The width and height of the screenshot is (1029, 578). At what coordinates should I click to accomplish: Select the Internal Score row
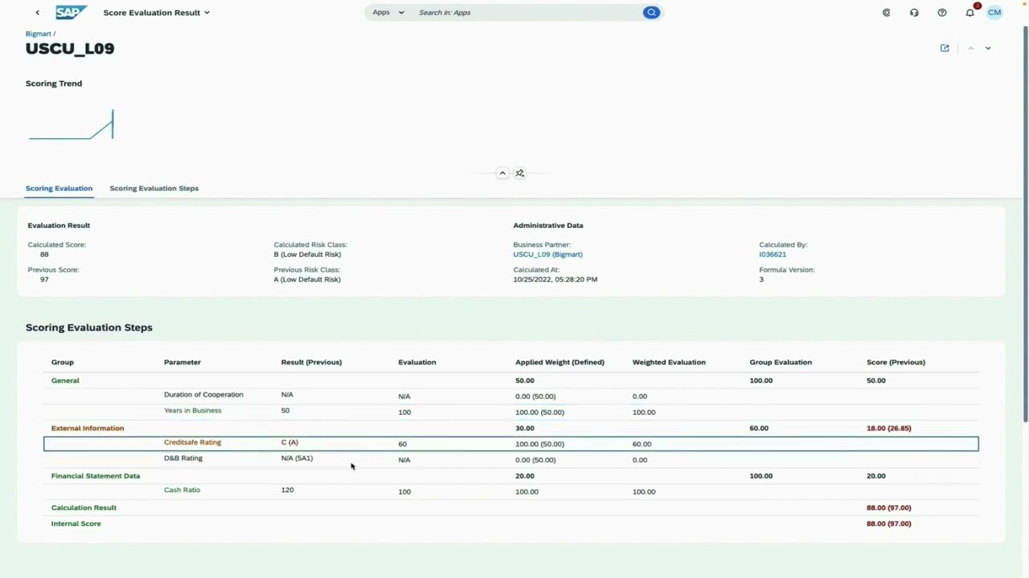coord(511,523)
